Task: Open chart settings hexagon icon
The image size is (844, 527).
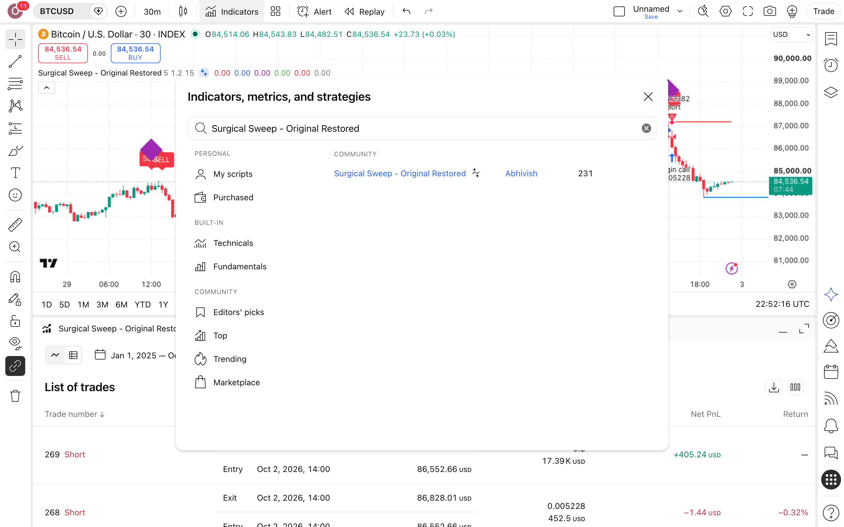Action: (725, 11)
